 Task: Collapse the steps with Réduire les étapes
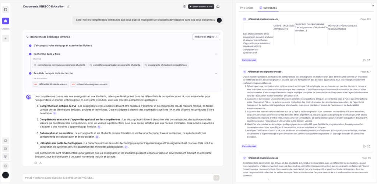tap(206, 37)
